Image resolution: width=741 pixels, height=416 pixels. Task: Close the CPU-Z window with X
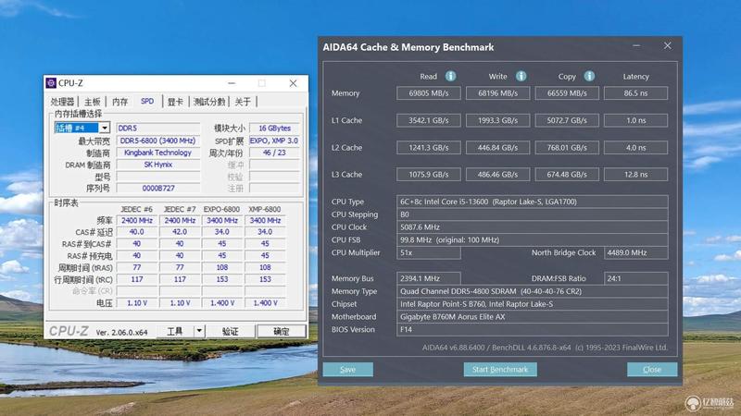pyautogui.click(x=293, y=83)
